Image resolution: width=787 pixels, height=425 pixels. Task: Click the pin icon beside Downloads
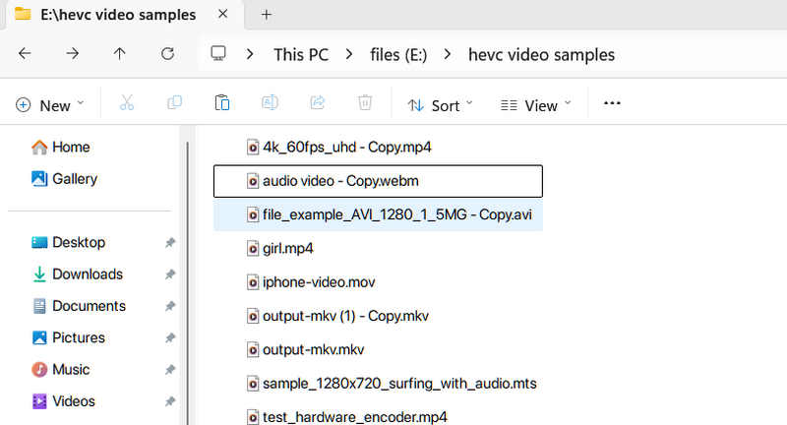point(170,274)
